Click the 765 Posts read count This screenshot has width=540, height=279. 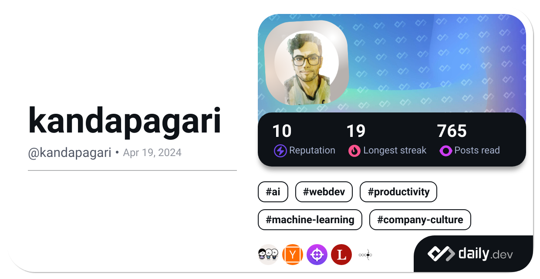(452, 131)
